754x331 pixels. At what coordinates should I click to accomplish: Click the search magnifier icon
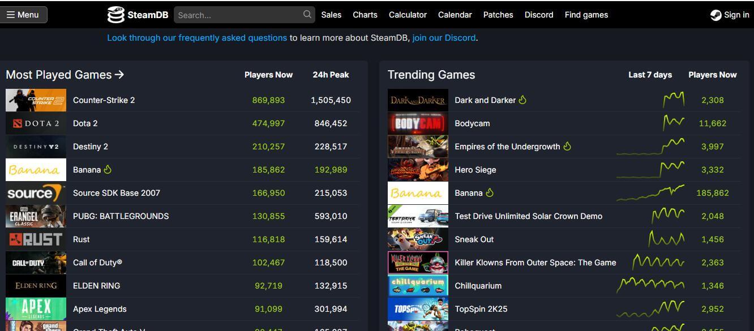[307, 14]
